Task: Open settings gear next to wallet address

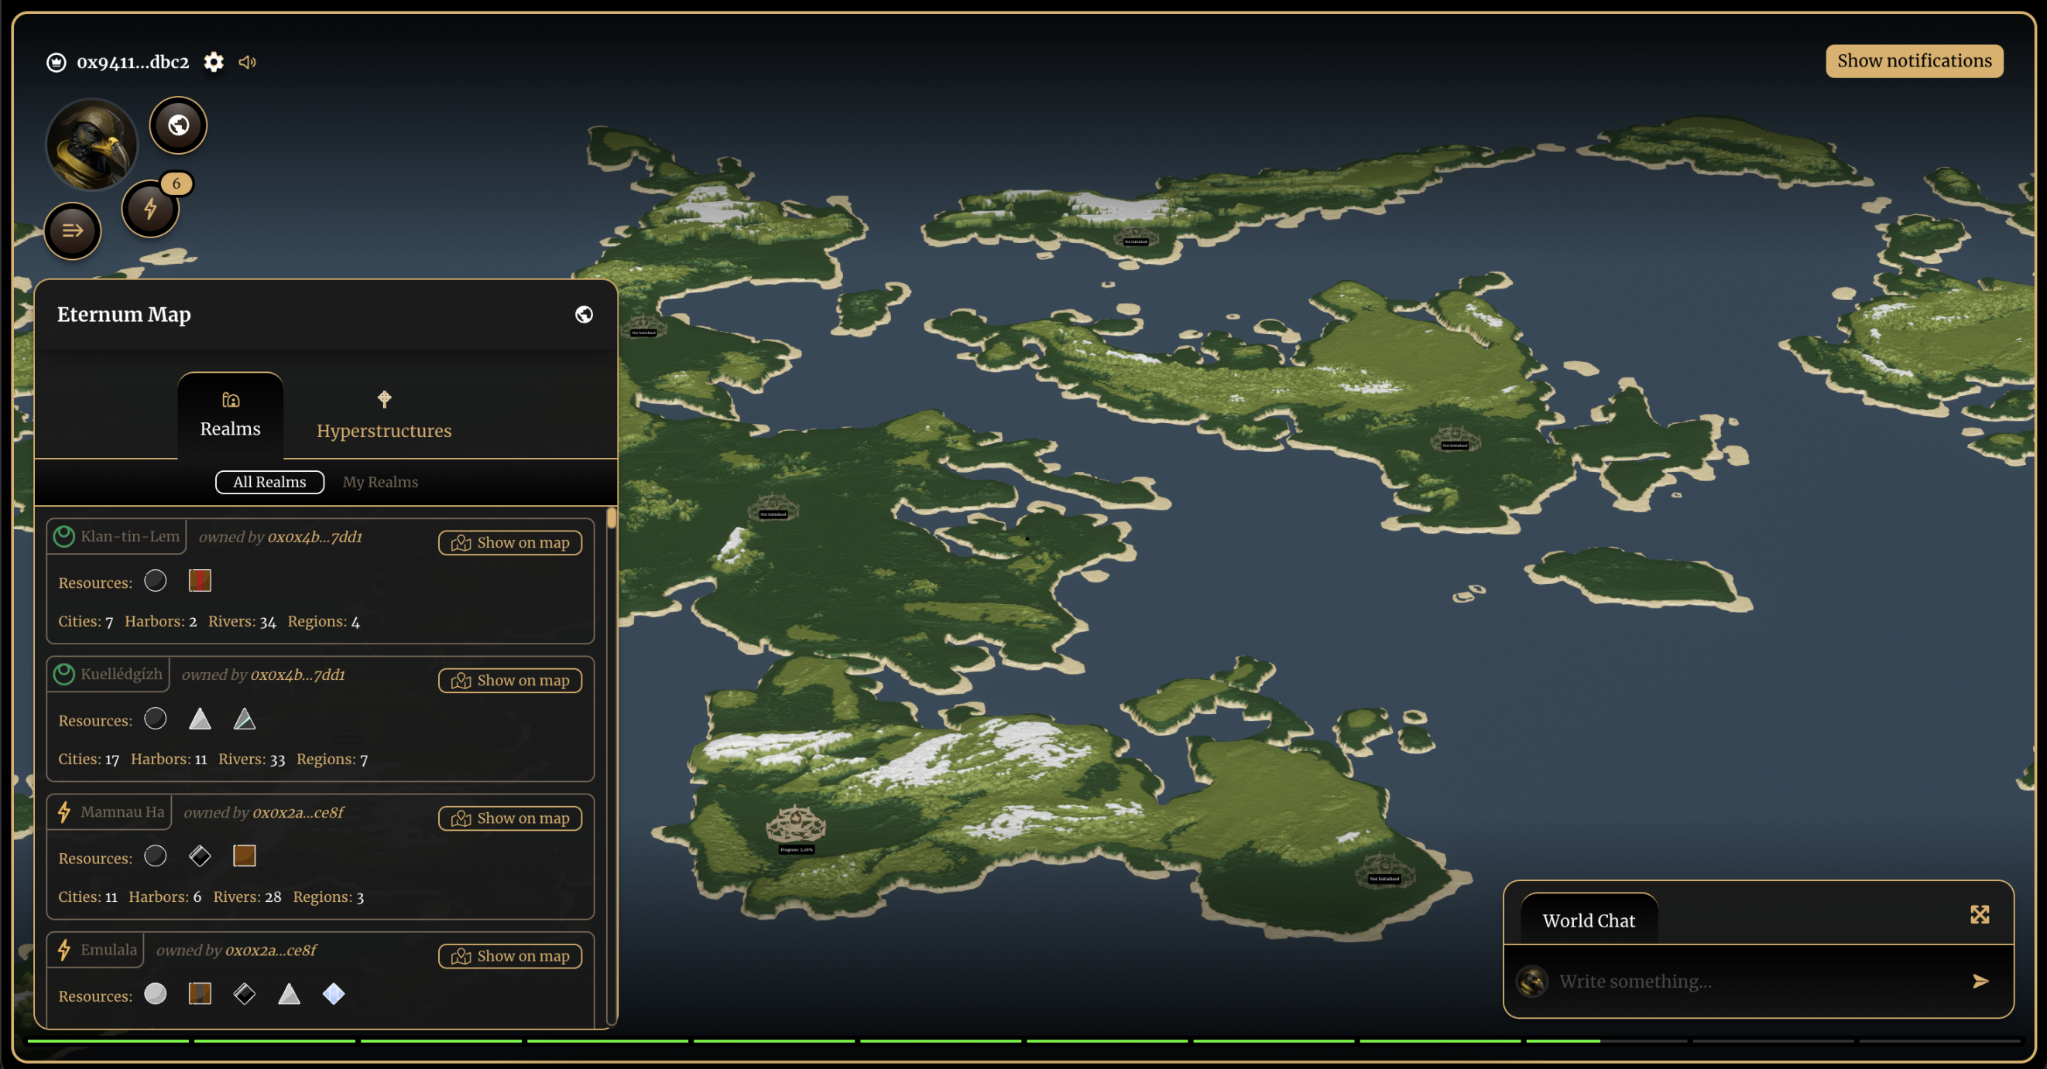Action: (213, 62)
